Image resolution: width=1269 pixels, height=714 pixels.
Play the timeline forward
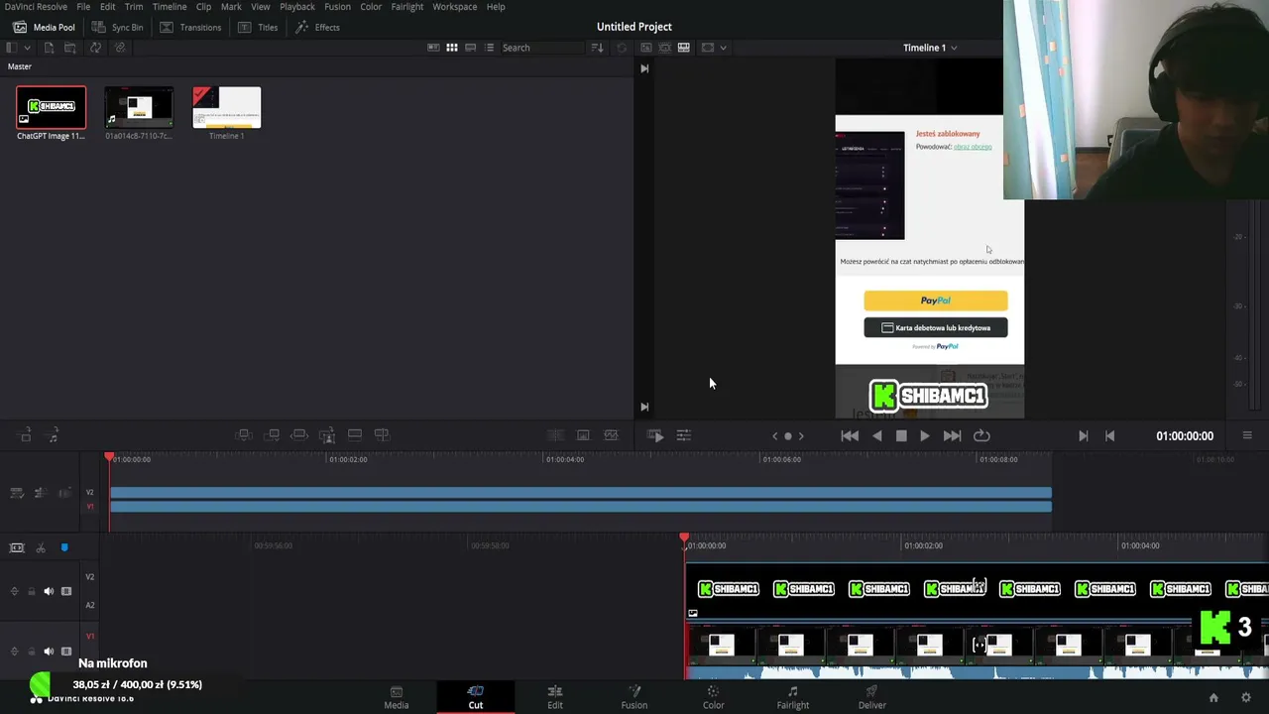coord(925,435)
